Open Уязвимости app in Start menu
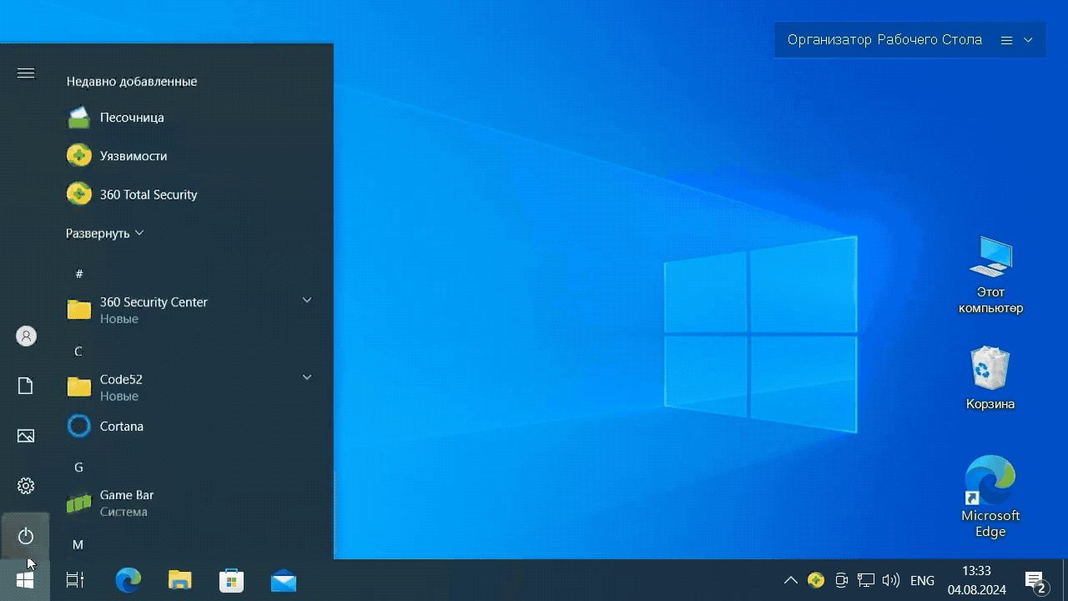The height and width of the screenshot is (601, 1068). click(133, 156)
